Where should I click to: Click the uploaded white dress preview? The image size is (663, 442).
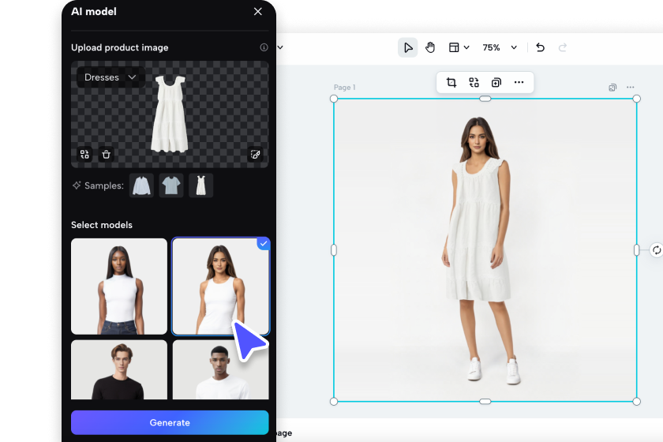(170, 114)
